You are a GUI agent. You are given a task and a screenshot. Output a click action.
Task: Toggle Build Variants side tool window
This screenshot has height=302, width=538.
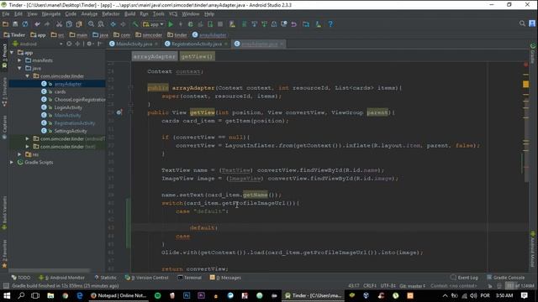coord(4,212)
